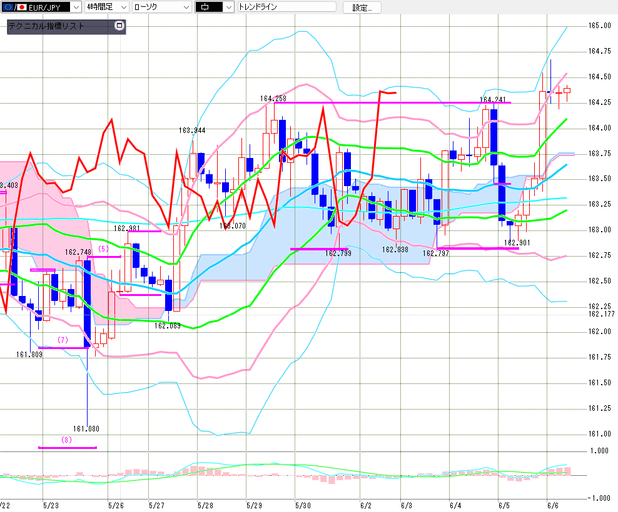
Task: Select the magenta (8) marker label
Action: [x=66, y=440]
